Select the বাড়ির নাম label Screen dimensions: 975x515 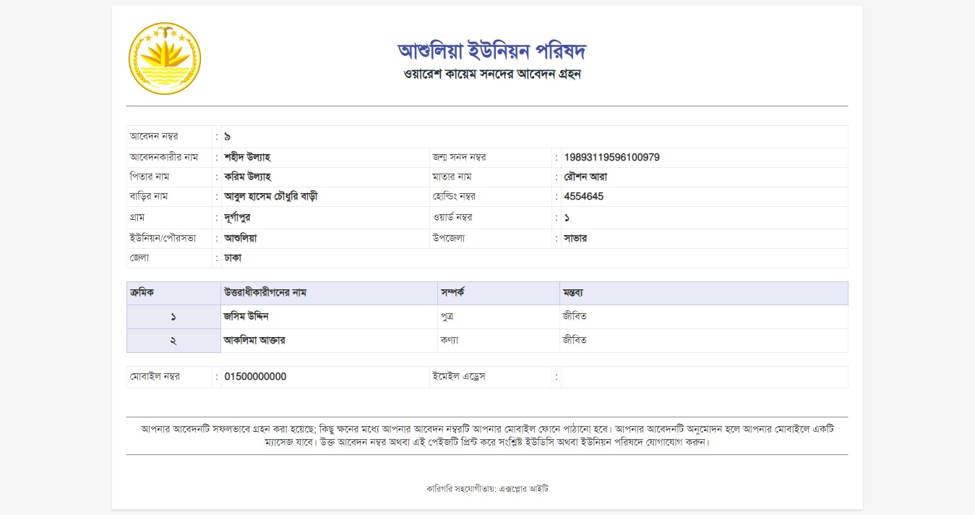pyautogui.click(x=149, y=196)
